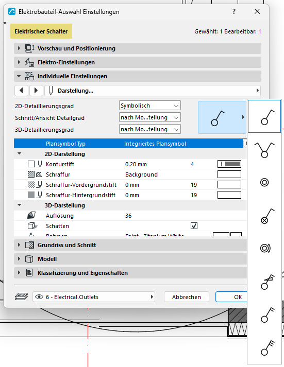This screenshot has height=367, width=284.
Task: Pick the double-circle push button symbol
Action: click(264, 182)
